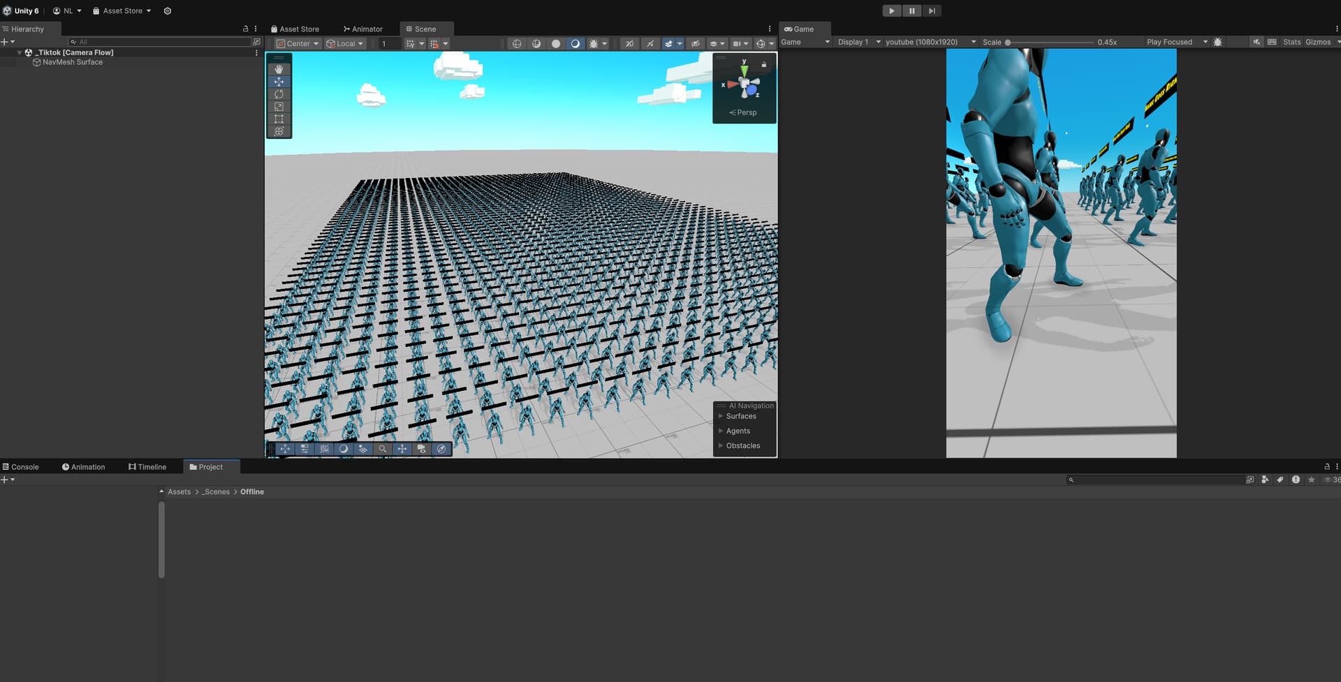This screenshot has height=682, width=1341.
Task: Select the Move tool in Scene view
Action: 279,81
